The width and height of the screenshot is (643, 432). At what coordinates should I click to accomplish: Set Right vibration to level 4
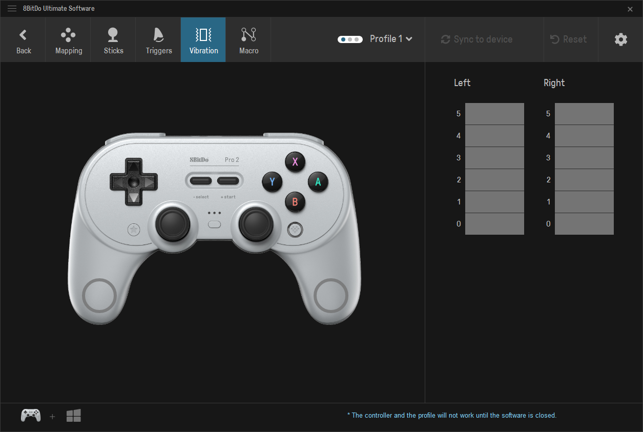[x=584, y=136]
